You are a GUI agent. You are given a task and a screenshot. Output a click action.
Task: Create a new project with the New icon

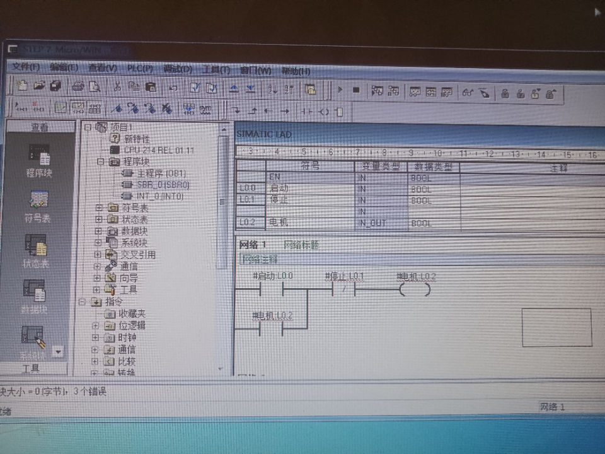pos(22,86)
